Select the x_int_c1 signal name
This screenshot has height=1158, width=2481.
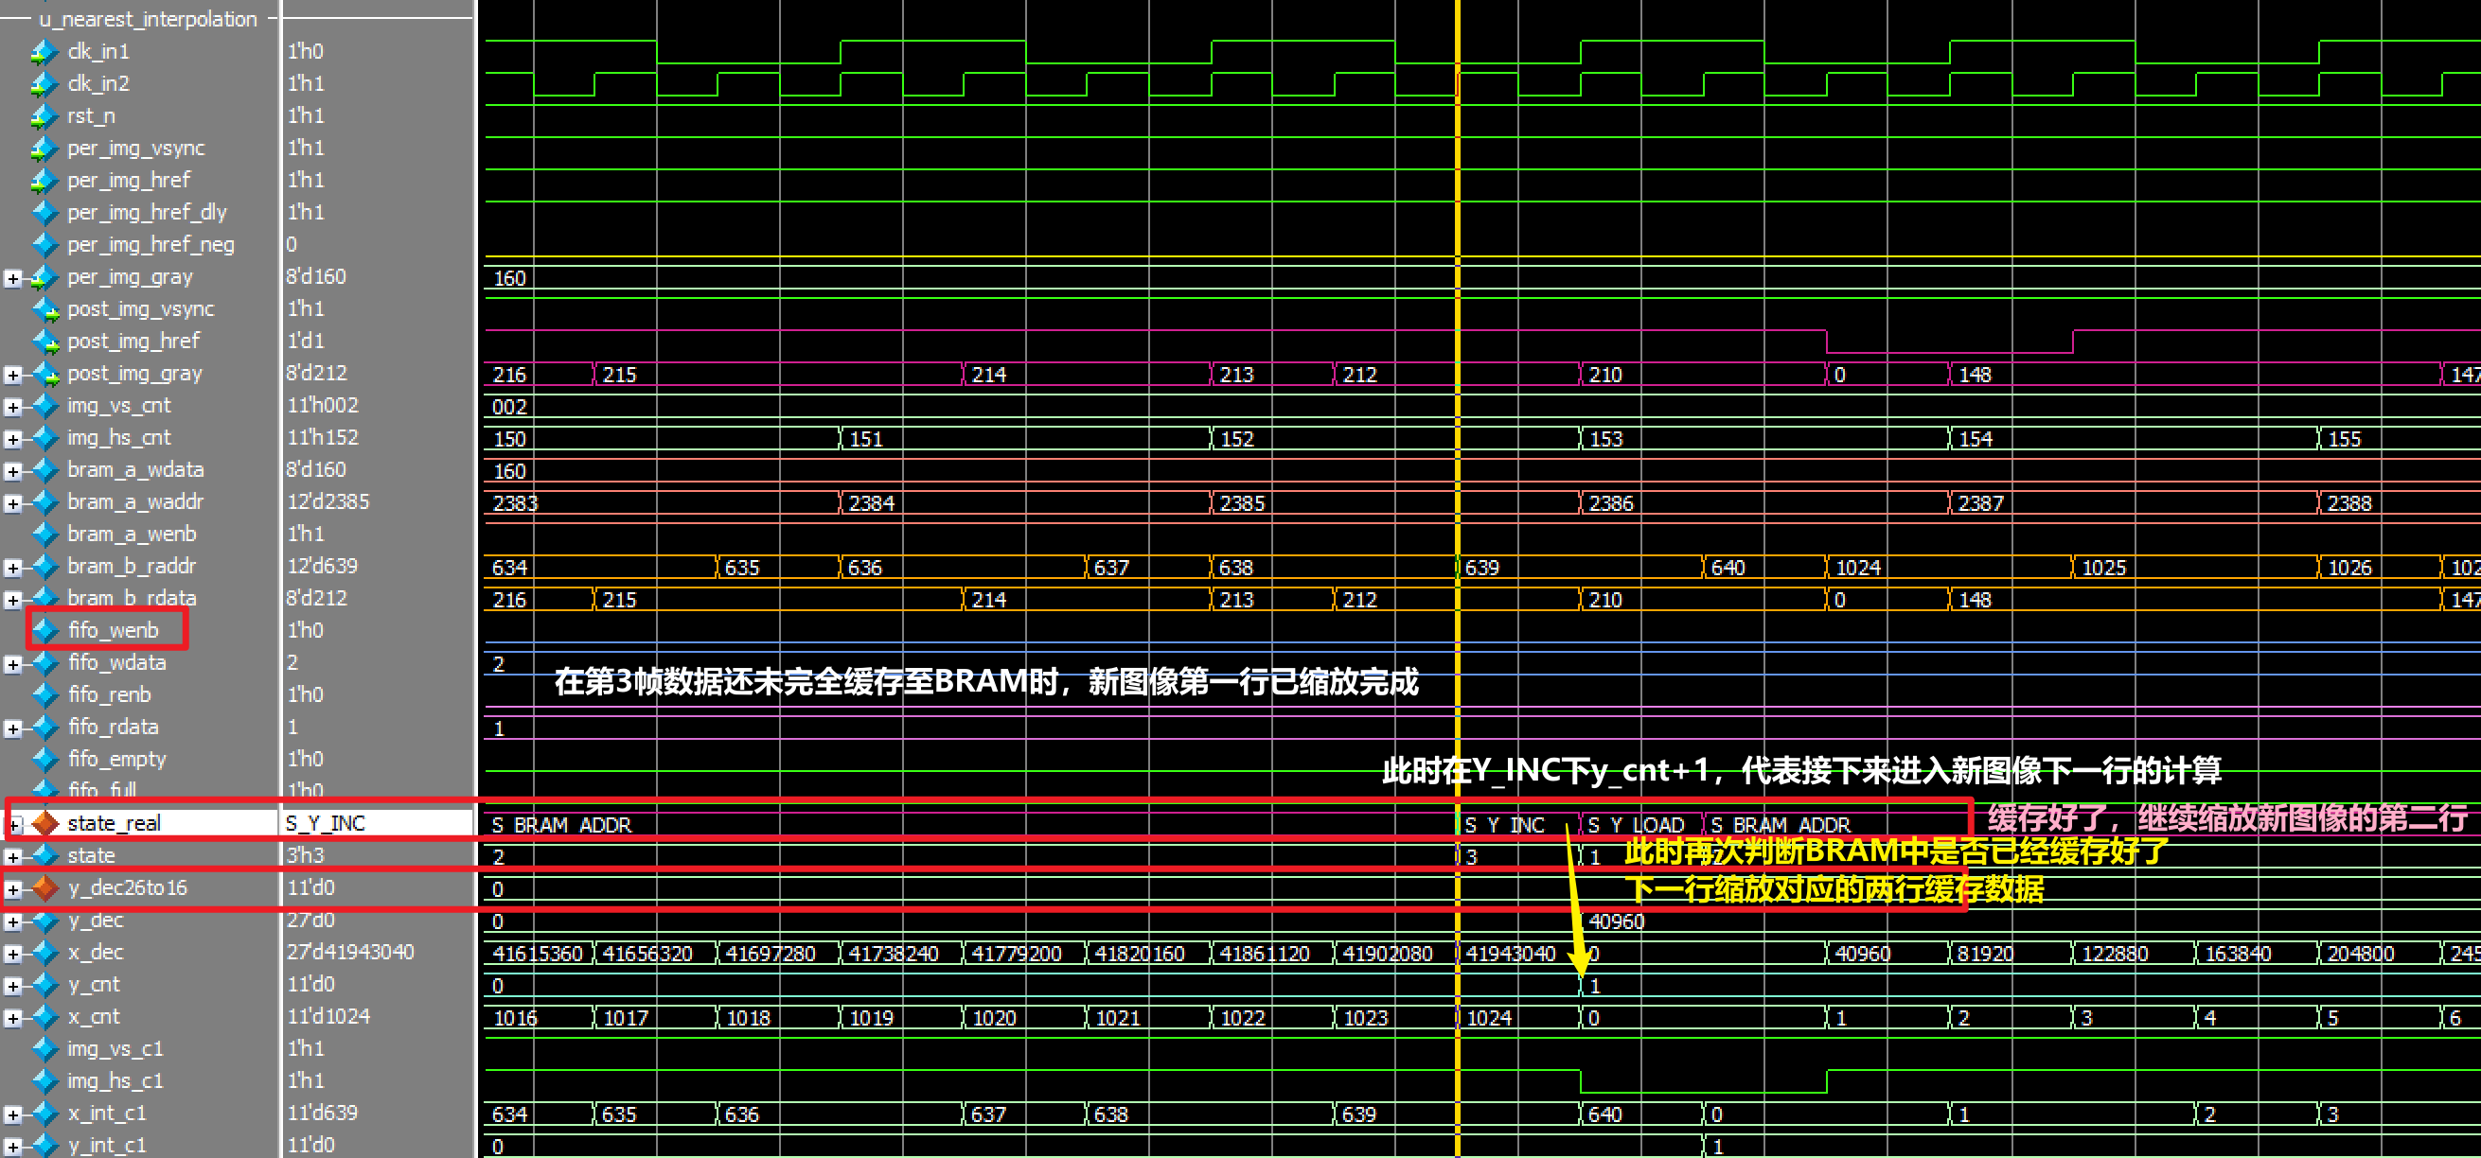point(107,1114)
